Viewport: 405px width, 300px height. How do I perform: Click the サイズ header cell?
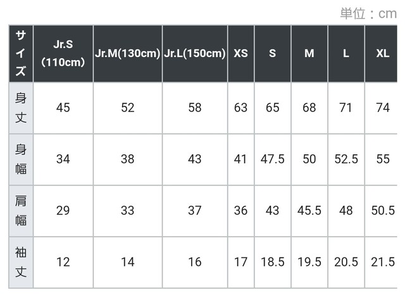tap(21, 54)
